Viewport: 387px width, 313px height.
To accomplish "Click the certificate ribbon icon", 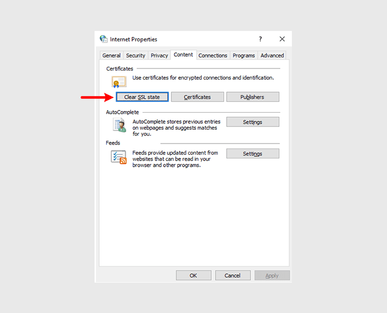I will point(119,82).
